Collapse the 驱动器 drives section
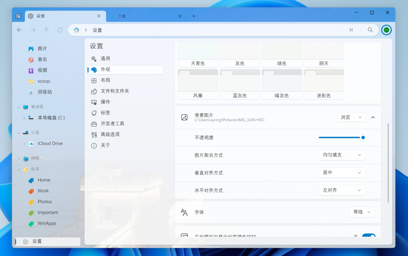 click(x=19, y=107)
